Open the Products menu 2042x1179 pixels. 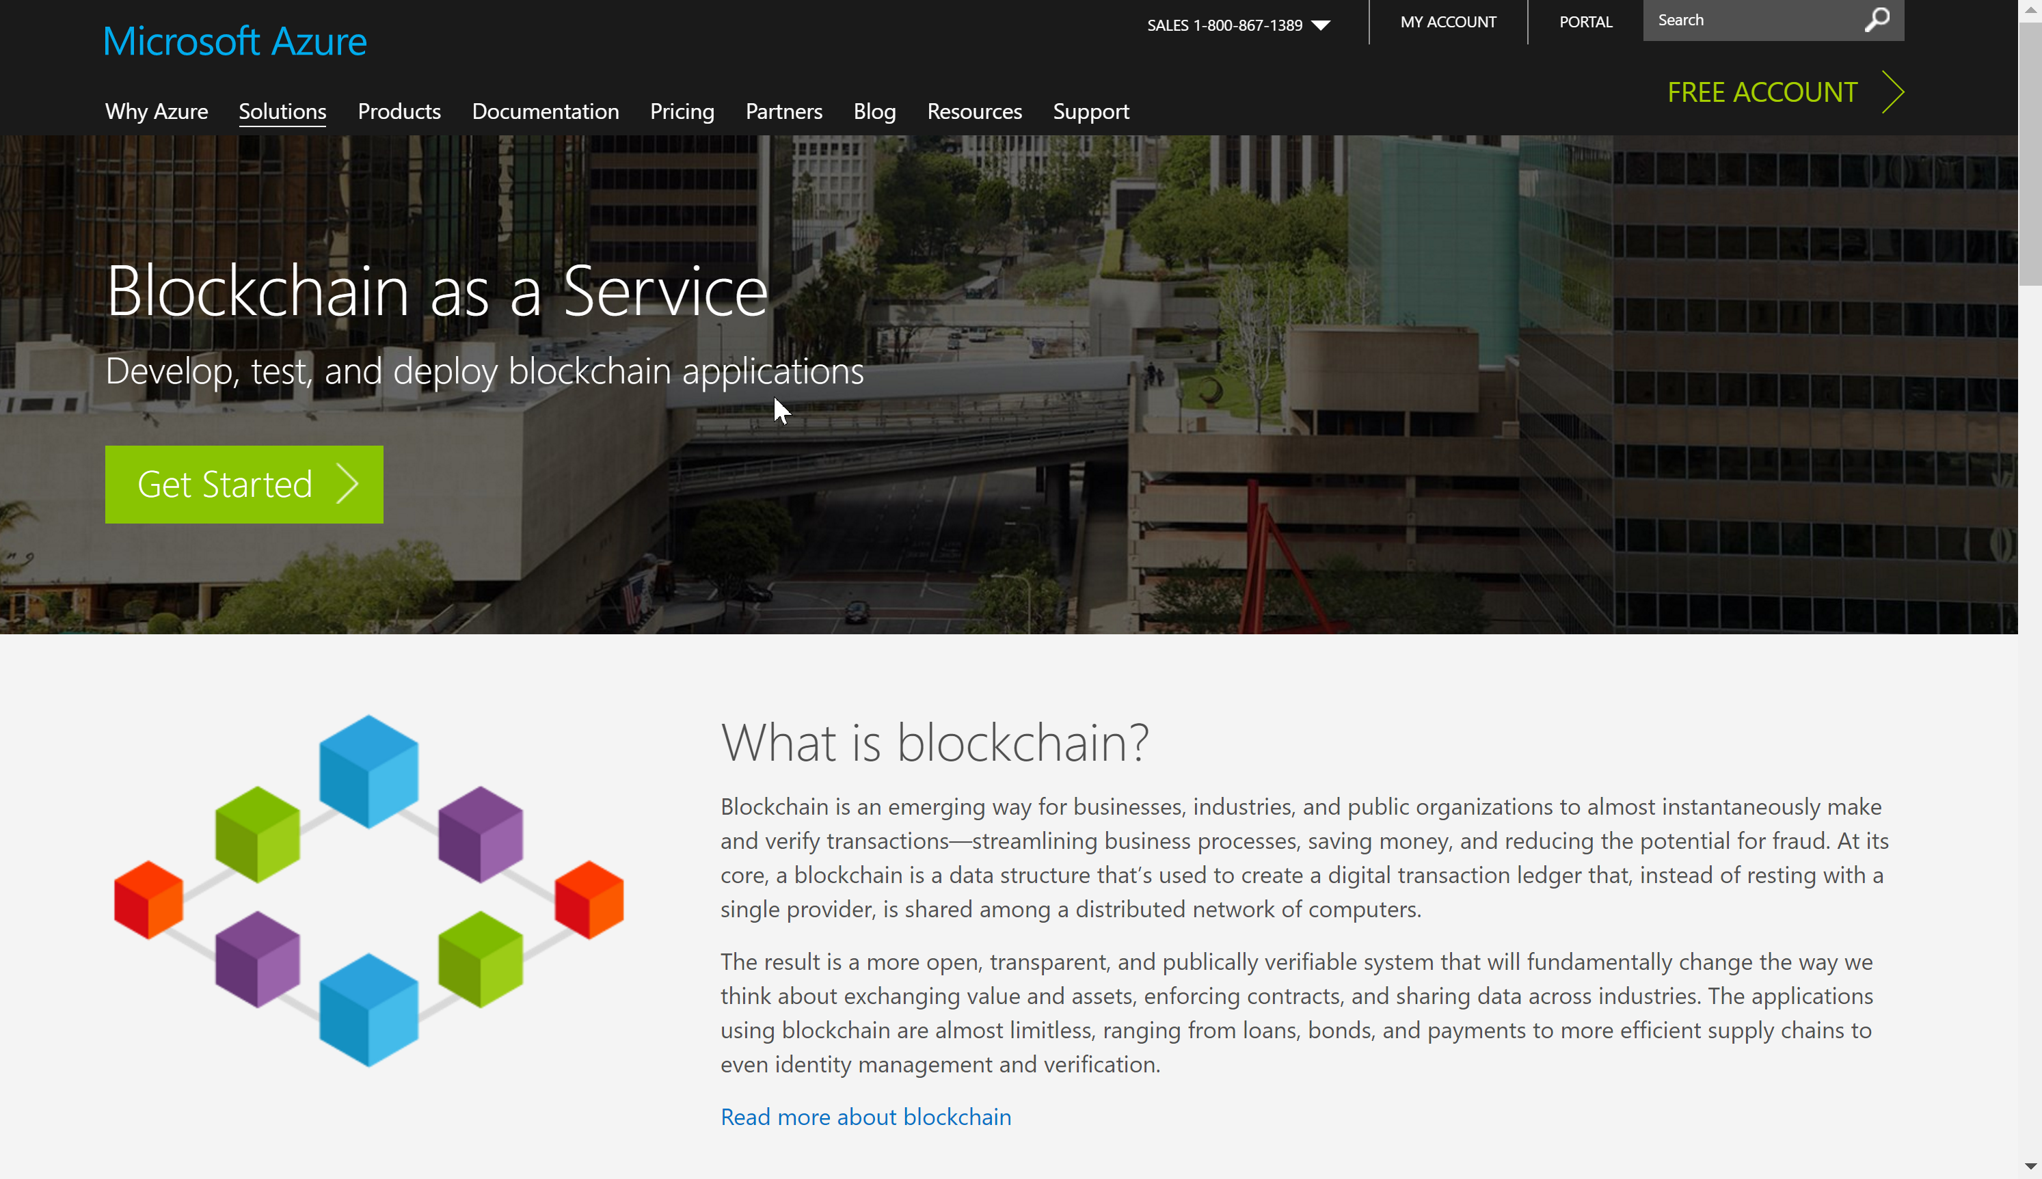click(399, 111)
